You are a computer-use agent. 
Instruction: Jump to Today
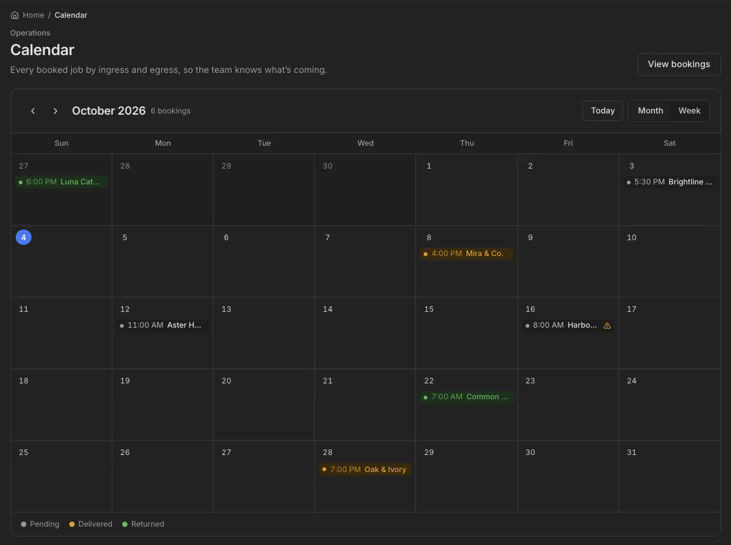[602, 111]
